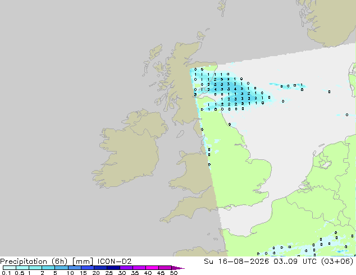356x275 pixels.
Task: Click the '40' legend label
Action: point(148,273)
